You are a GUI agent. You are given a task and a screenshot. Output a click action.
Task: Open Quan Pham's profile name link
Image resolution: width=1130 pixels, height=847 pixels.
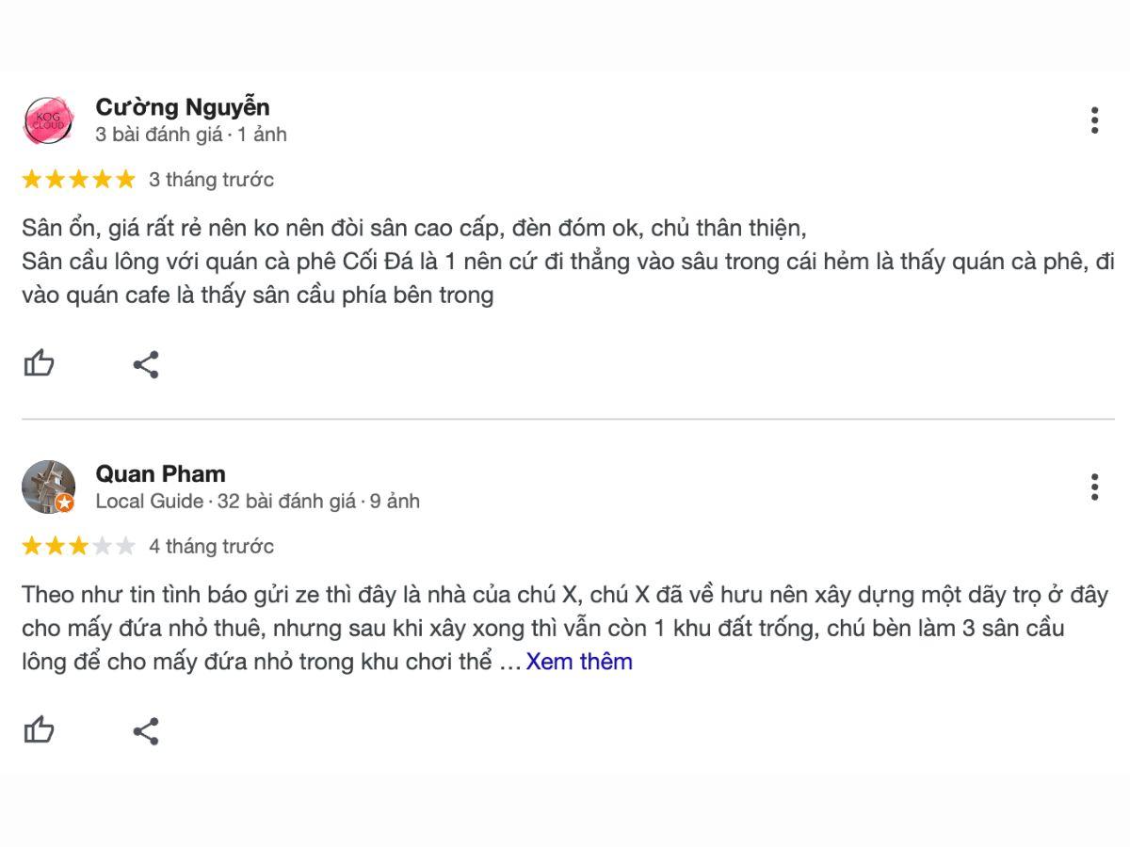(x=160, y=473)
